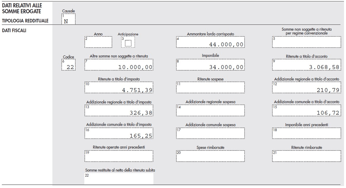Click the Ammontare lordo corrisposto field
346x188 pixels.
click(211, 42)
